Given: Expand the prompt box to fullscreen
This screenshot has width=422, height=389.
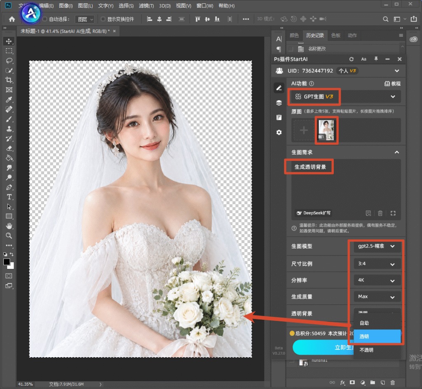Looking at the screenshot, I should pos(393,213).
